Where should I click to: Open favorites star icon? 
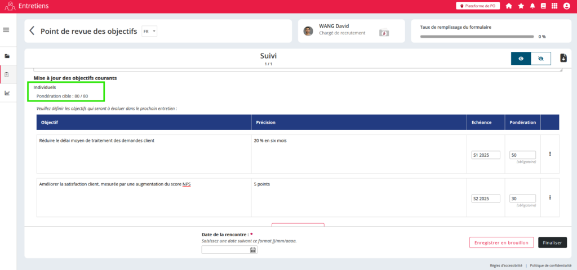pyautogui.click(x=521, y=6)
